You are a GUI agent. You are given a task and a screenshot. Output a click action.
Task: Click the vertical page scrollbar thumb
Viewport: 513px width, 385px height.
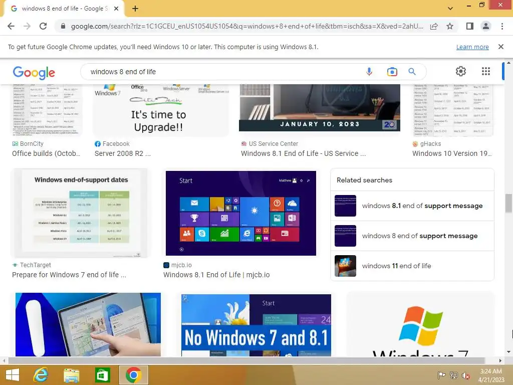point(508,203)
